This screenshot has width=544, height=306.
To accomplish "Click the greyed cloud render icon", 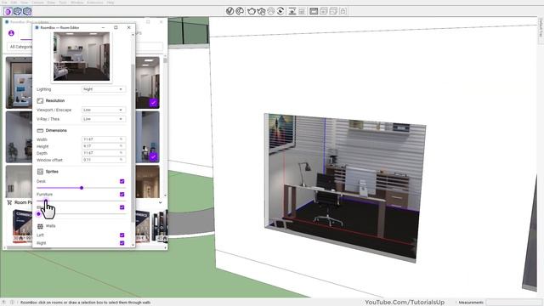I will pos(271,11).
